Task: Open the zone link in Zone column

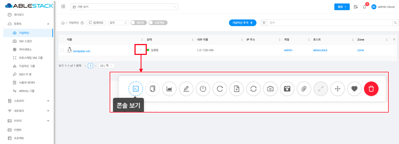Action: point(360,50)
